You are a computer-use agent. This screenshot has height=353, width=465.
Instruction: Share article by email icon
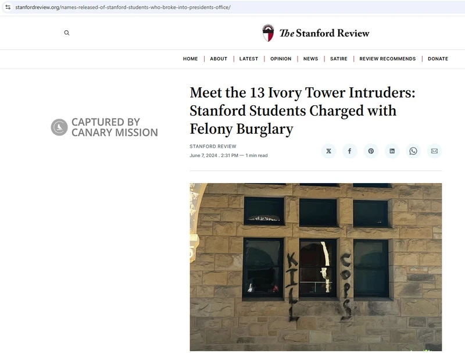[434, 151]
